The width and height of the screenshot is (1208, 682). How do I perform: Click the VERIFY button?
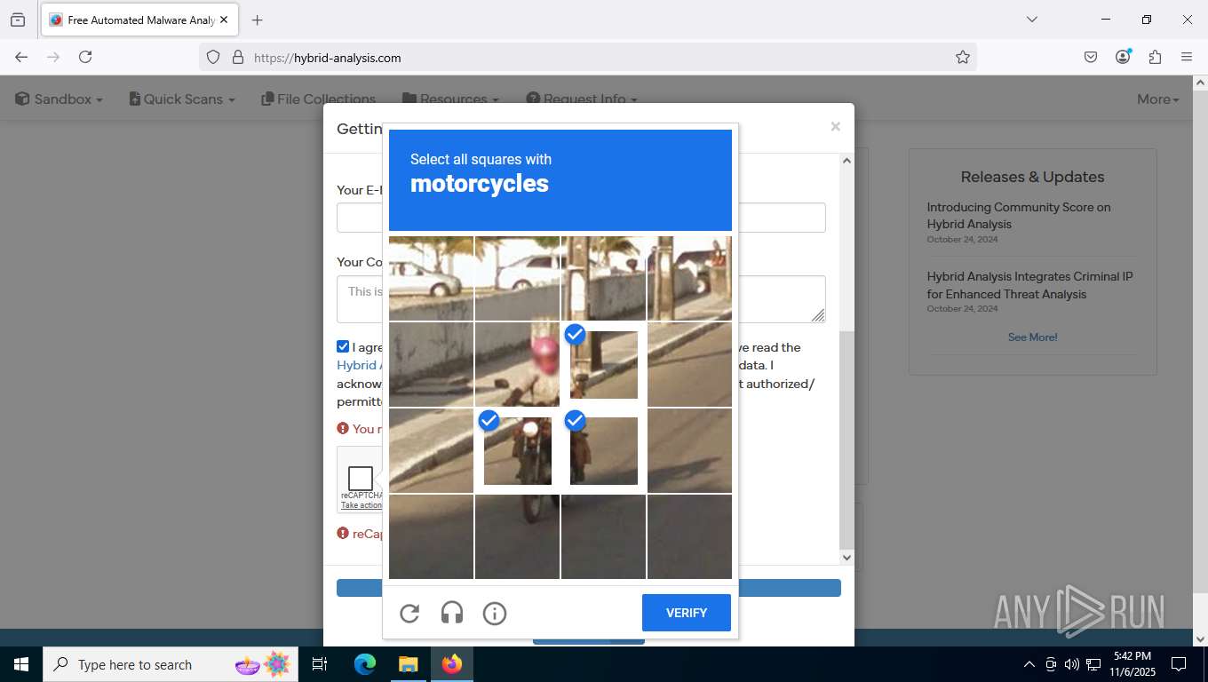pyautogui.click(x=687, y=613)
